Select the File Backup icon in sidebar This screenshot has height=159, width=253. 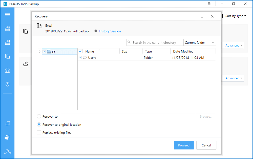[7, 56]
